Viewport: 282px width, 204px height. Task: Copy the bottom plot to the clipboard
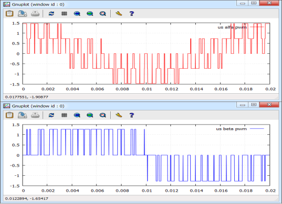(10, 115)
